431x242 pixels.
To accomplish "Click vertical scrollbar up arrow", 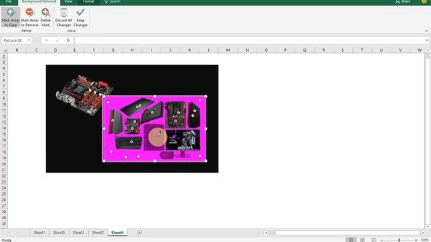I will pyautogui.click(x=428, y=50).
